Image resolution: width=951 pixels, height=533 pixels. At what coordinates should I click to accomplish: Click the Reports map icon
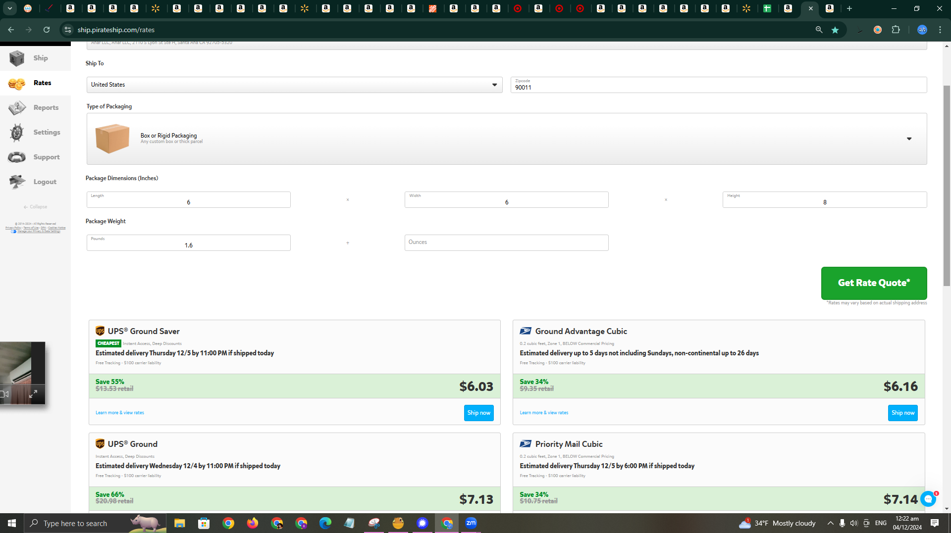(x=17, y=107)
